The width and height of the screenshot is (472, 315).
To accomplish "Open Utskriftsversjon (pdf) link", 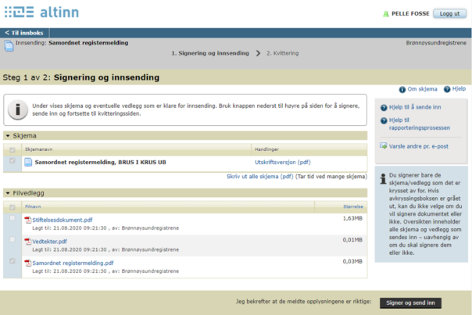I will tap(282, 162).
